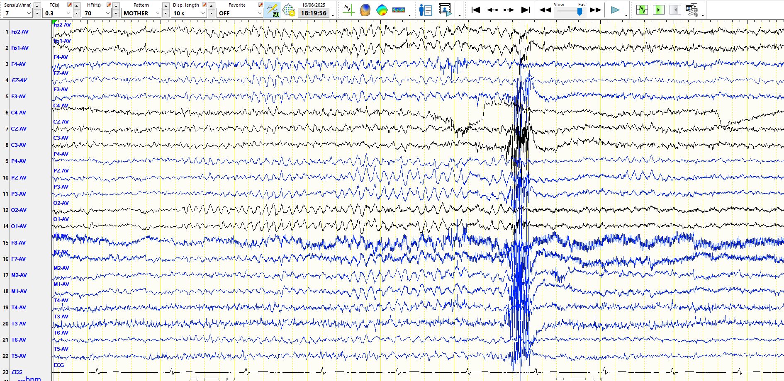
Task: Open the spectrogram density array view
Action: 399,10
